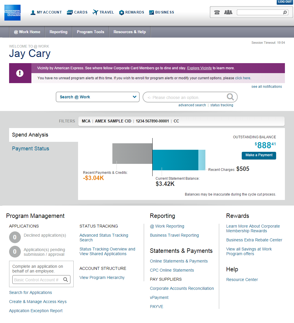Follow the Explore Vicinity link
Viewport: 294px width, 323px height.
tap(200, 68)
